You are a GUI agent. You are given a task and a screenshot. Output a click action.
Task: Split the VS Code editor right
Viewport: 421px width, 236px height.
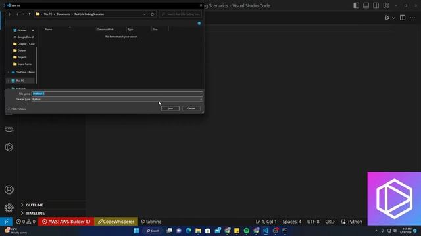click(403, 18)
